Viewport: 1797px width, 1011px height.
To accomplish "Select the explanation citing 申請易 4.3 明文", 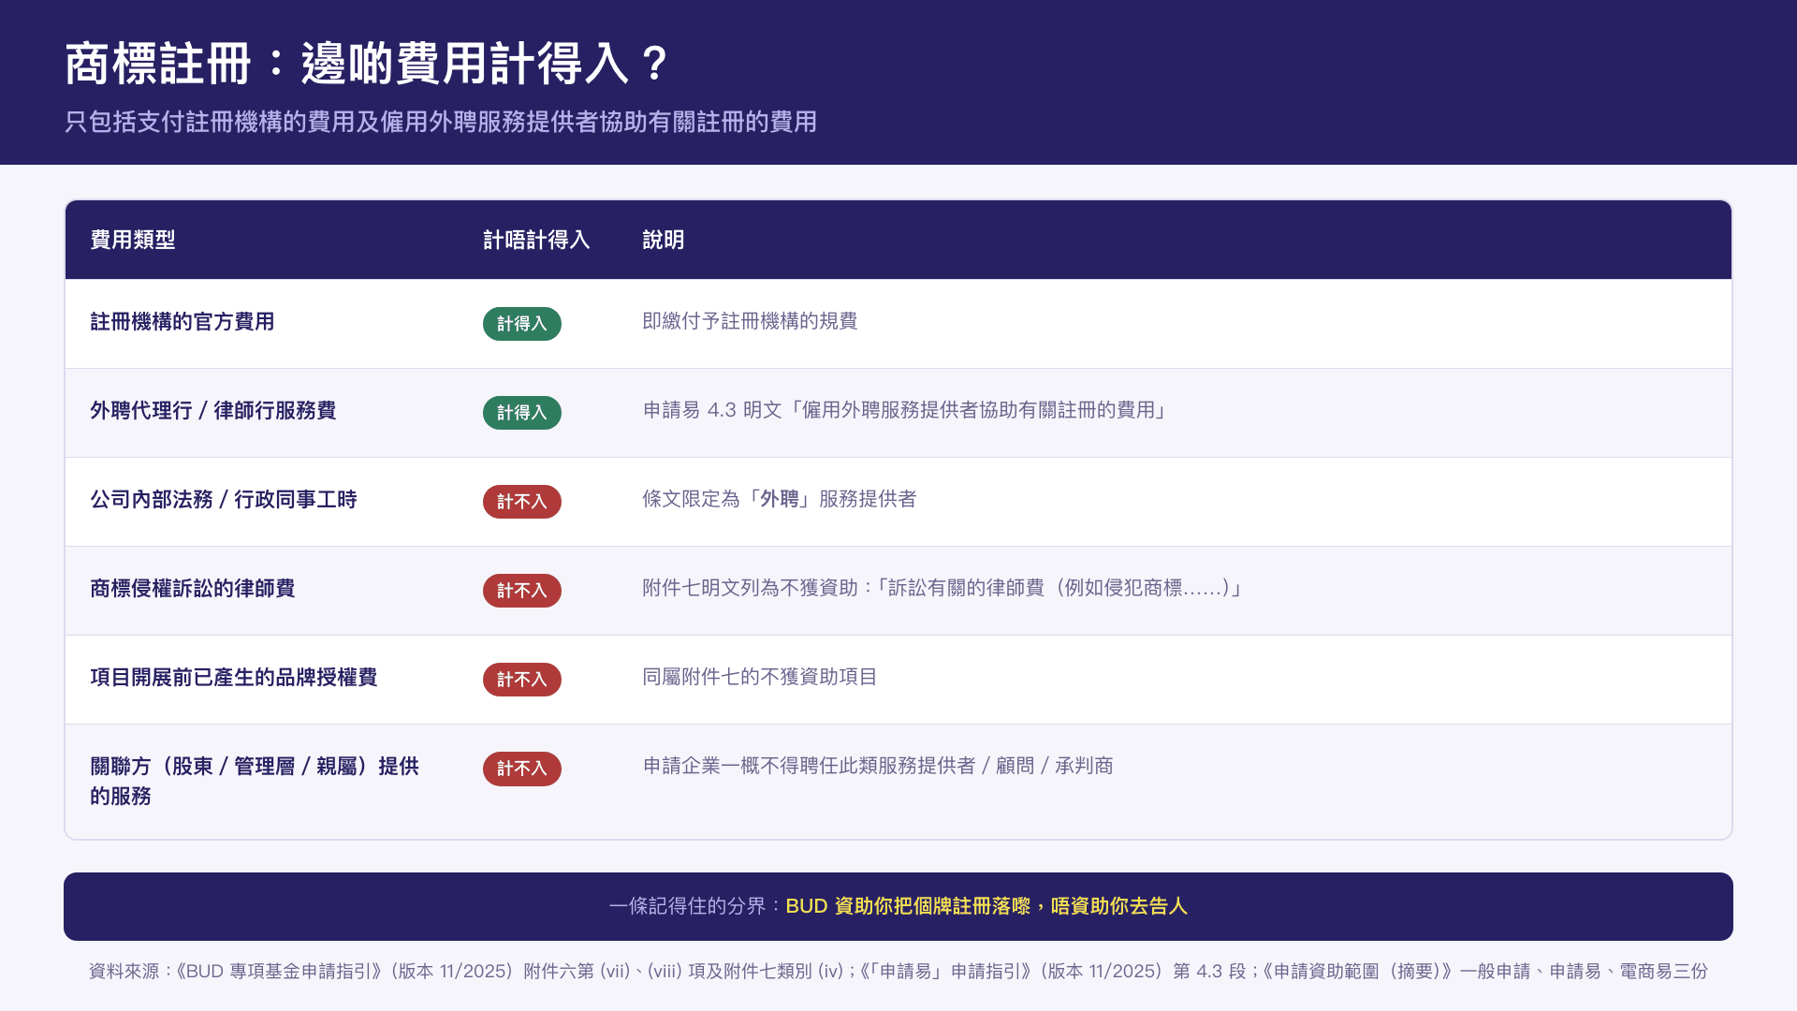I will click(x=907, y=410).
